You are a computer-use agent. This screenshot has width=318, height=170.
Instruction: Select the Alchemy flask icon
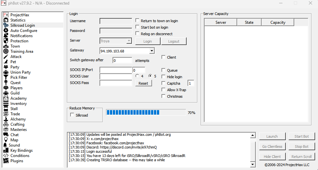click(x=6, y=119)
